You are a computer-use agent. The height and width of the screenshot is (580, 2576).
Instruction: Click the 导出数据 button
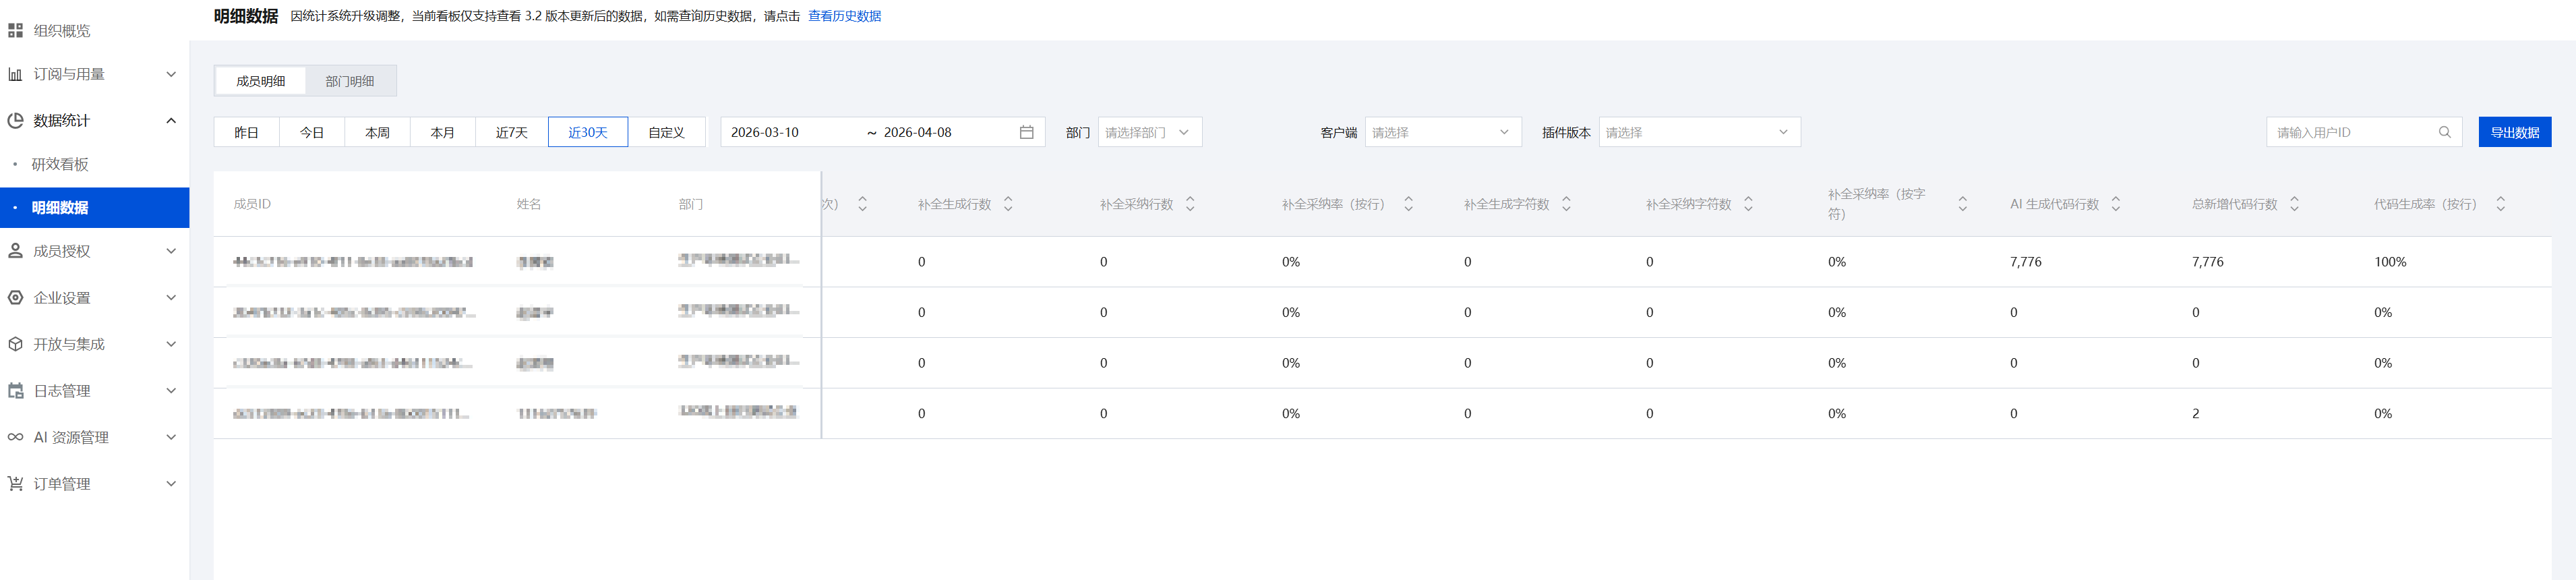2514,132
